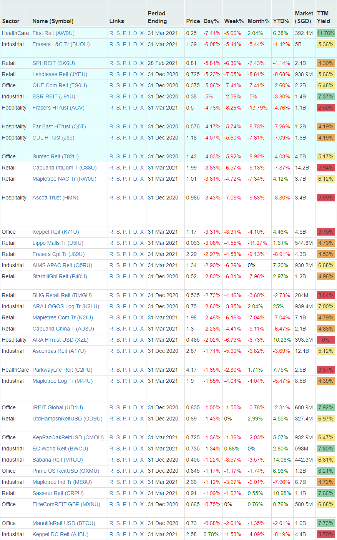Open the Frasers L&C Tr (BUOU) link
This screenshot has width=337, height=540.
click(61, 44)
